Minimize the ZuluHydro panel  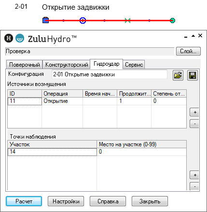click(x=186, y=37)
